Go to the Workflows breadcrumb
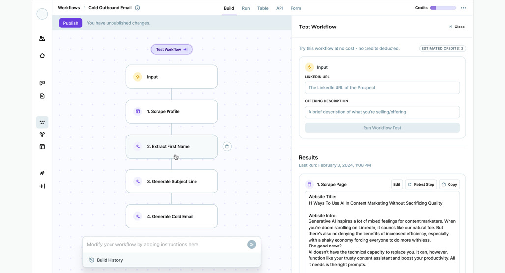This screenshot has width=505, height=273. point(69,8)
